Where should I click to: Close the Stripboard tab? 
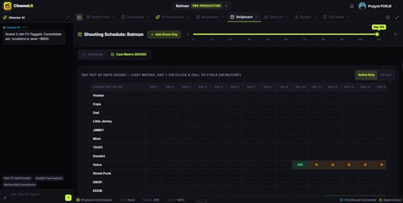(x=256, y=17)
